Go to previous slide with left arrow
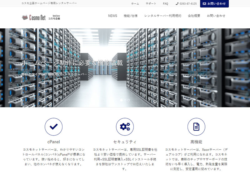 tap(14, 69)
